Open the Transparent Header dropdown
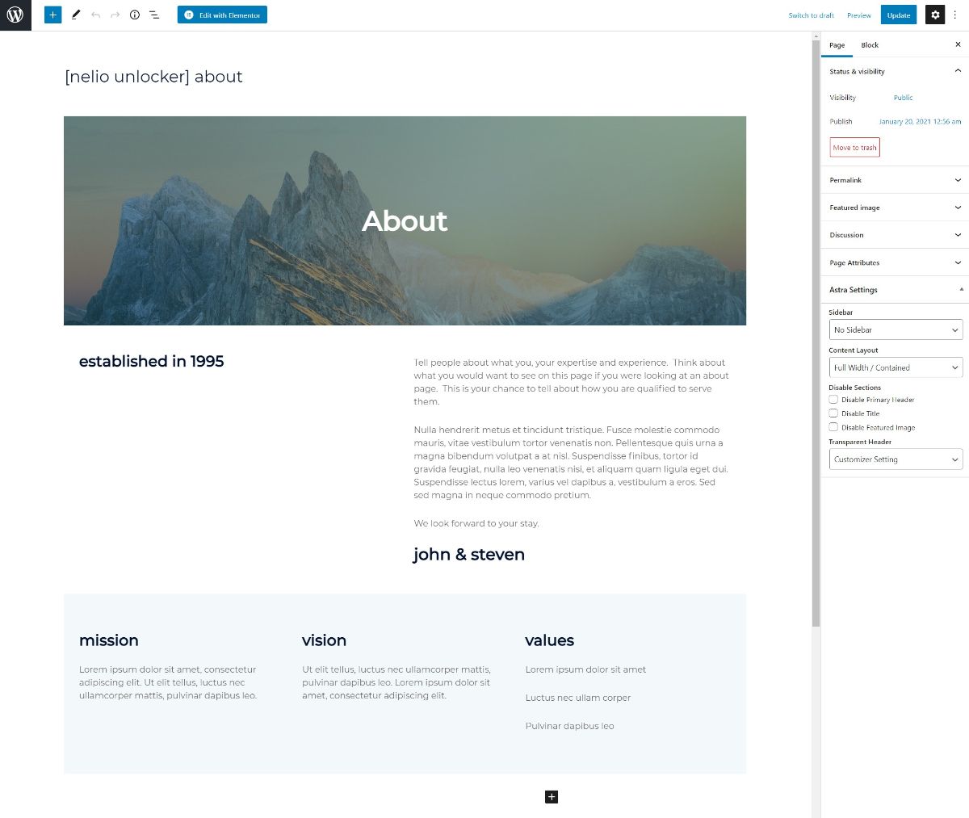This screenshot has width=969, height=818. (x=896, y=459)
